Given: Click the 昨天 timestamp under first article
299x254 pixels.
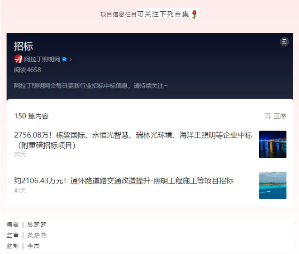Looking at the screenshot, I should [20, 154].
